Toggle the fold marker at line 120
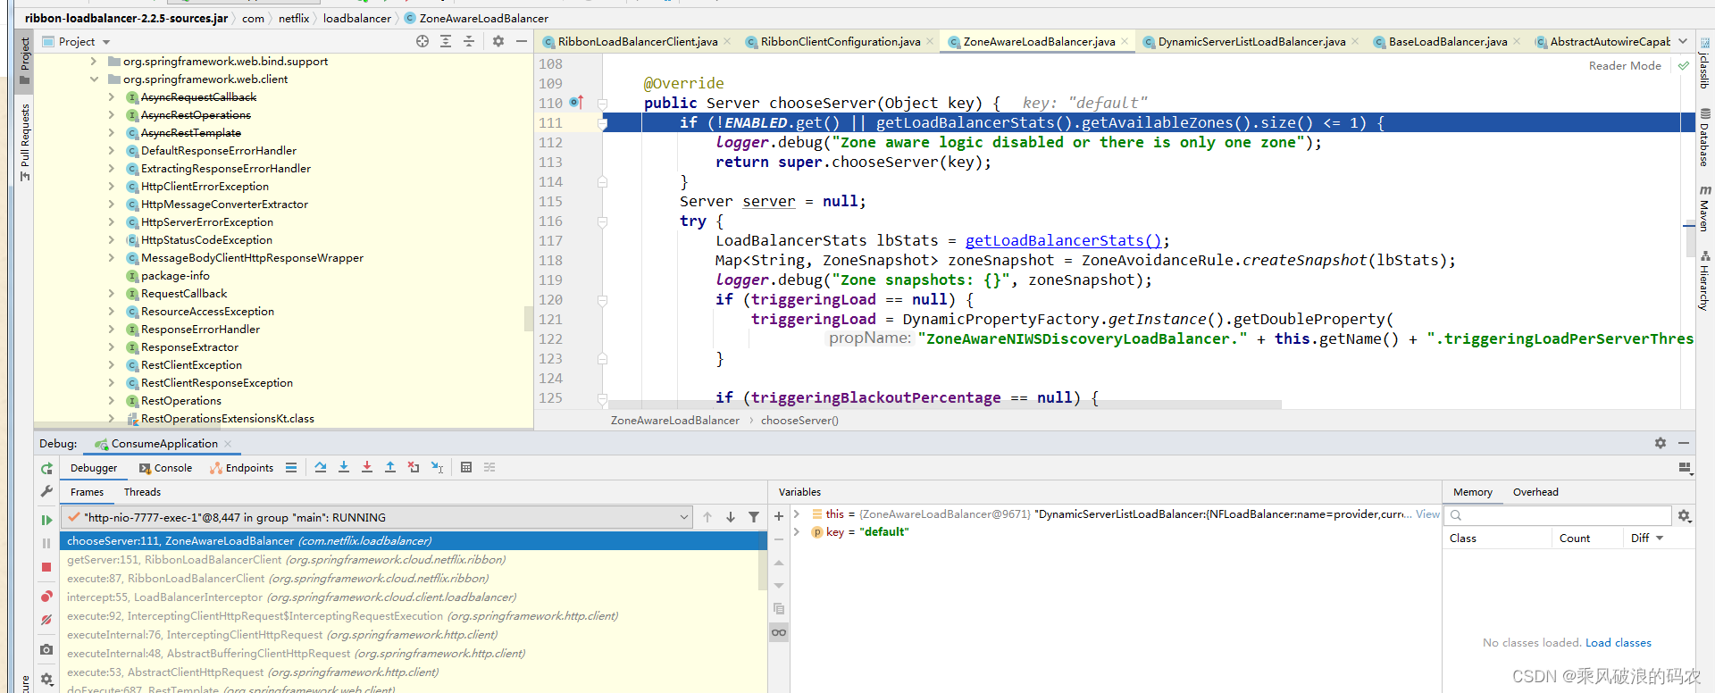This screenshot has width=1715, height=693. coord(602,300)
